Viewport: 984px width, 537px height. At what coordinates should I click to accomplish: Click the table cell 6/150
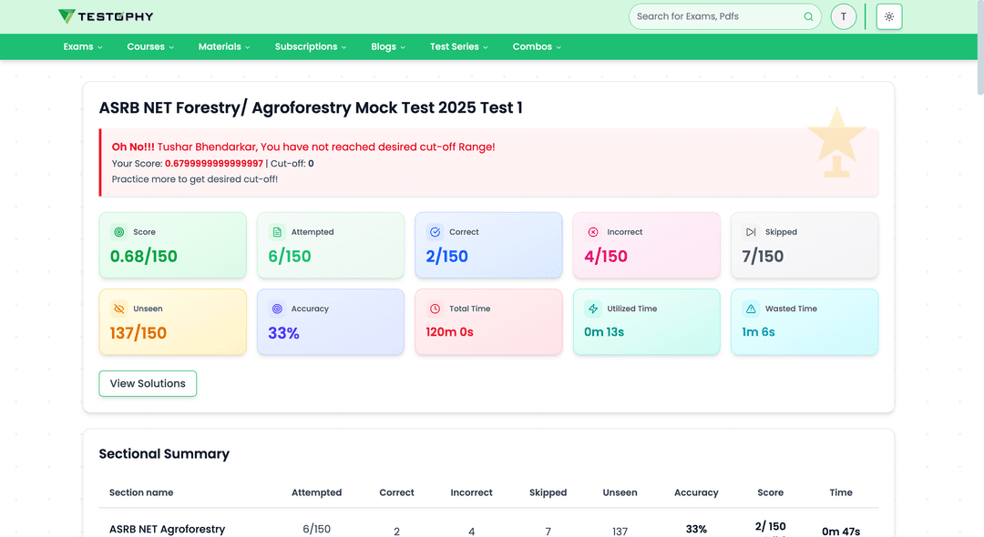(316, 530)
